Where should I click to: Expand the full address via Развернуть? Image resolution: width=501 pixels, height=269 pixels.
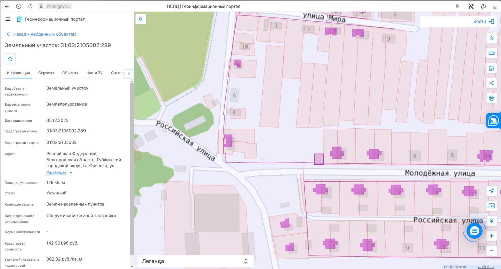pos(59,173)
